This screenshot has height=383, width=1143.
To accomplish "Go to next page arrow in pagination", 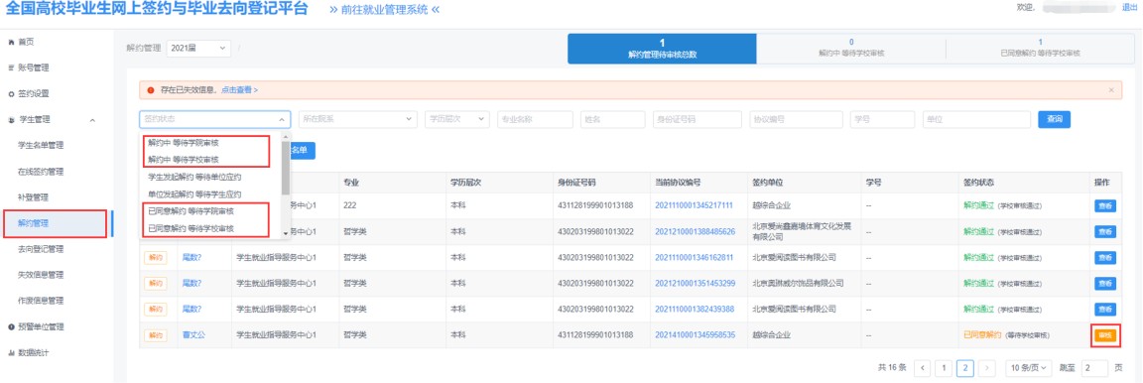I will pyautogui.click(x=987, y=367).
